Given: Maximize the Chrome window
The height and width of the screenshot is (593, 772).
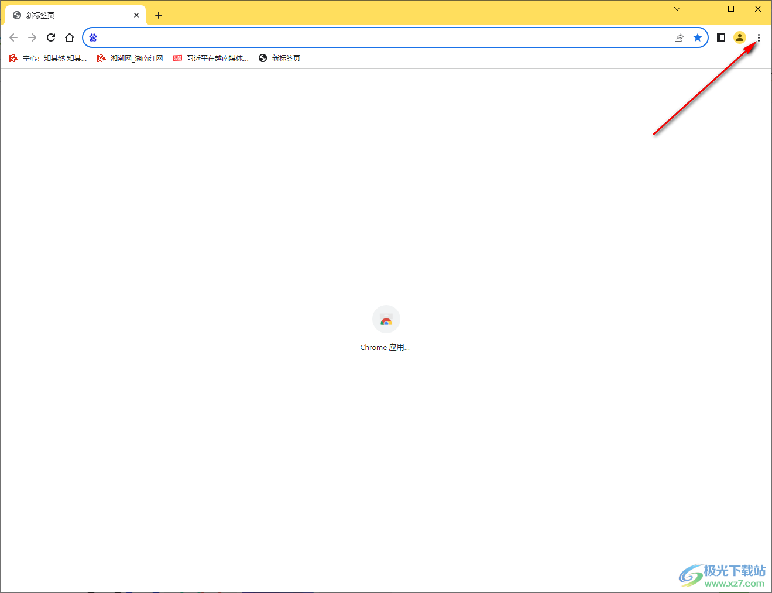Looking at the screenshot, I should click(x=731, y=9).
